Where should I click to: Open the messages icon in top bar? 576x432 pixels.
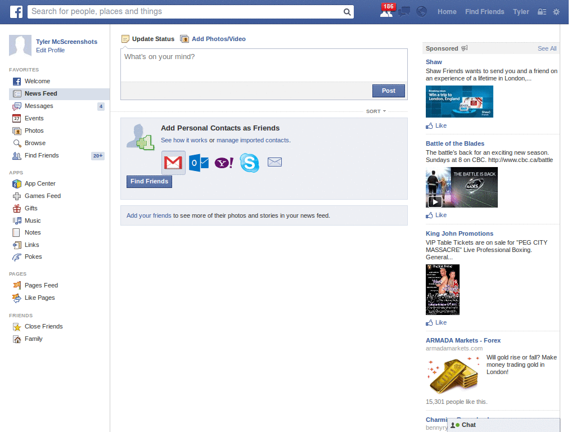point(404,12)
